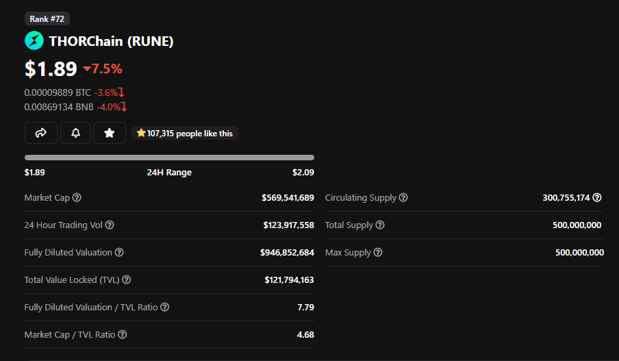Open Total Supply info icon
The width and height of the screenshot is (619, 361).
(380, 225)
